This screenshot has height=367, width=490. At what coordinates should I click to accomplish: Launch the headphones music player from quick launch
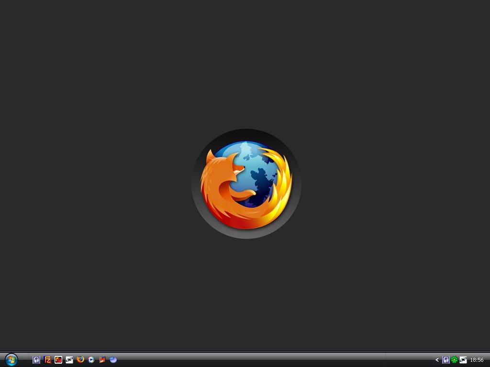click(36, 360)
